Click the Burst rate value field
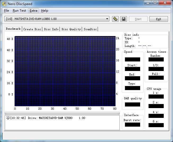 132,125
